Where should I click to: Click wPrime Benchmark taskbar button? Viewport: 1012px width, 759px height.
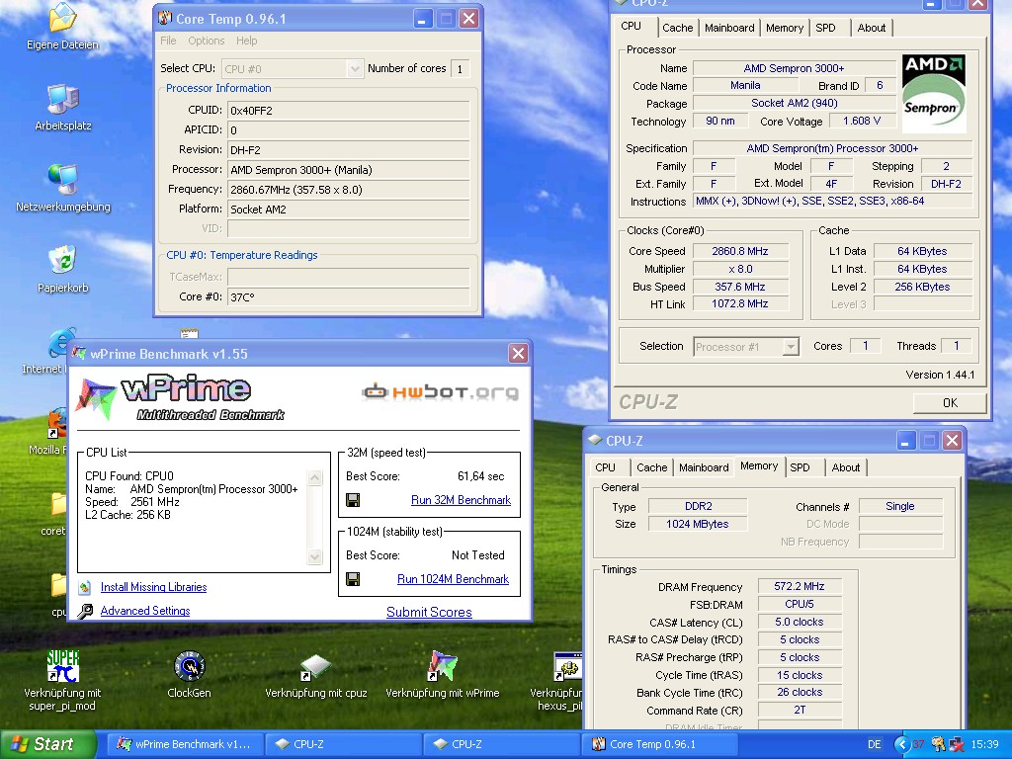185,744
